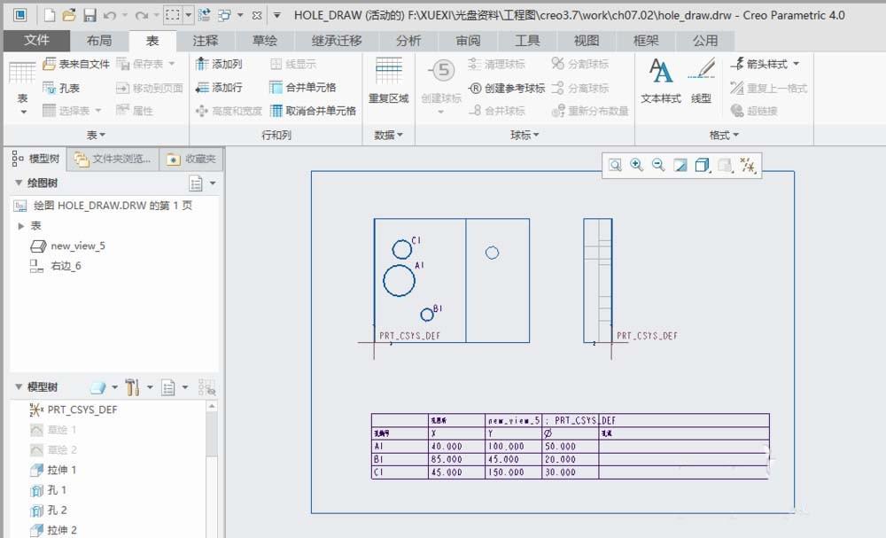This screenshot has width=886, height=538.
Task: Click the zoom-in magnifier in the graphics toolbar
Action: click(636, 166)
